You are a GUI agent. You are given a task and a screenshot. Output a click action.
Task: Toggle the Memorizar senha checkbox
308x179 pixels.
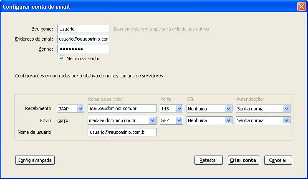62,59
